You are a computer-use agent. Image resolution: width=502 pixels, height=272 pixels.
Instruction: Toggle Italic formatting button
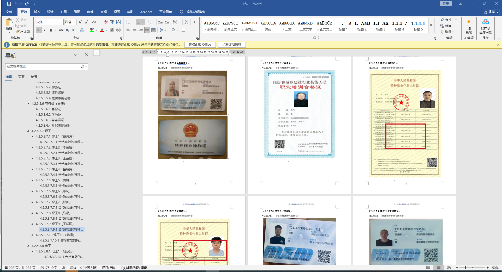pos(45,30)
